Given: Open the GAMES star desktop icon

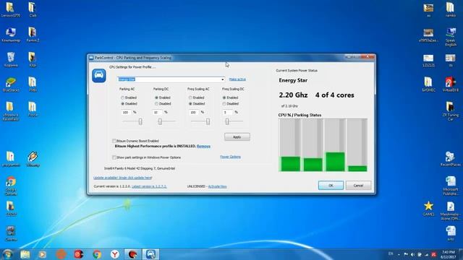Looking at the screenshot, I should (428, 209).
